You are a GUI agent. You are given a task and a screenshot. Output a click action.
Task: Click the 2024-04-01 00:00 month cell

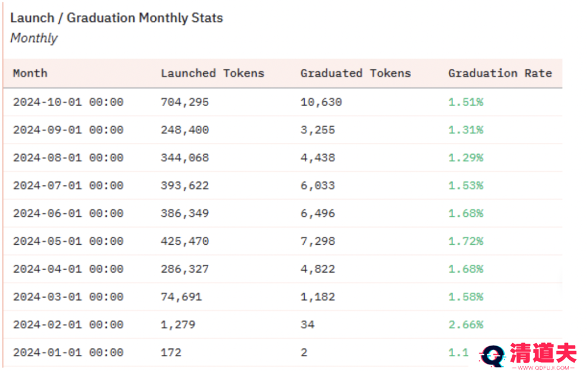pos(68,269)
